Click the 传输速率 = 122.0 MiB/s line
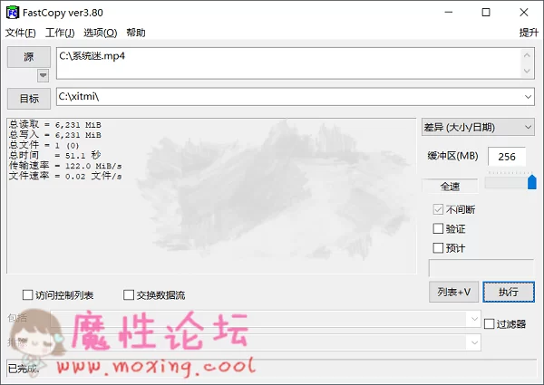 [x=65, y=166]
